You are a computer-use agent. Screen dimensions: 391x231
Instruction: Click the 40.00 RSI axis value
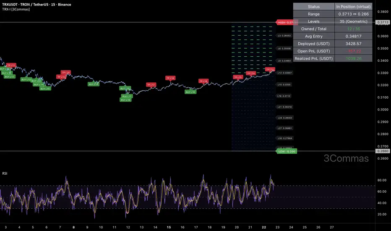click(382, 203)
